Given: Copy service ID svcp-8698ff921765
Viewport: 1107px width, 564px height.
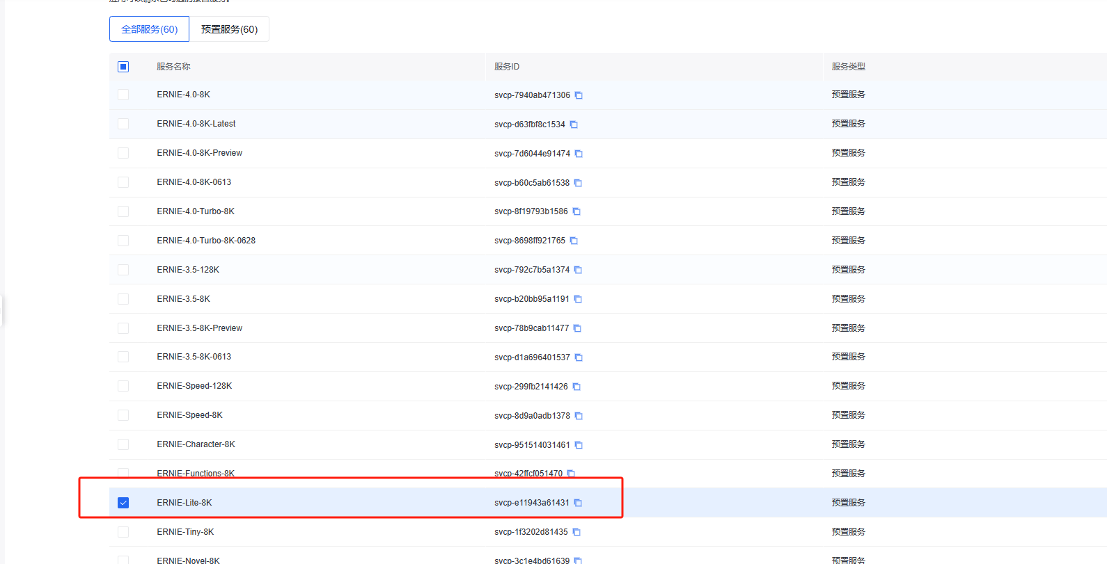Looking at the screenshot, I should pos(574,241).
